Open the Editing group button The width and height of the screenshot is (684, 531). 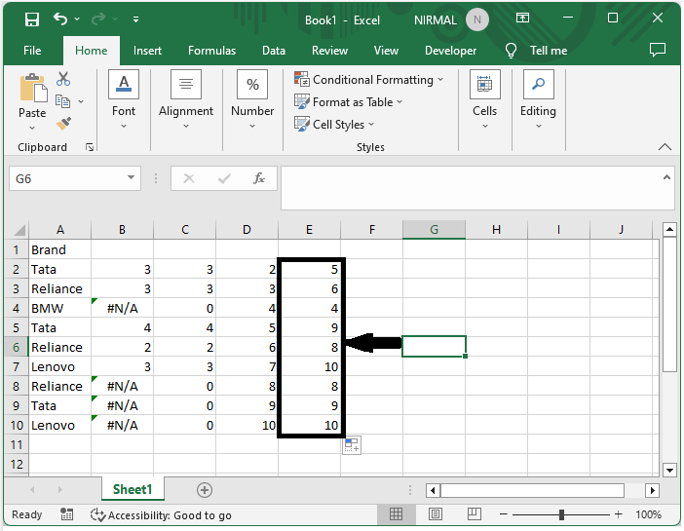click(537, 99)
